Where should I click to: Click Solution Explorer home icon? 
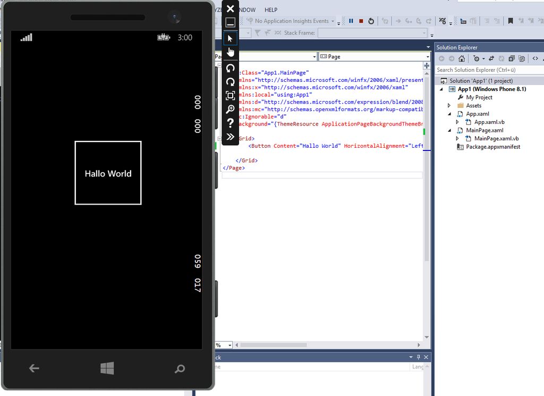[x=462, y=58]
